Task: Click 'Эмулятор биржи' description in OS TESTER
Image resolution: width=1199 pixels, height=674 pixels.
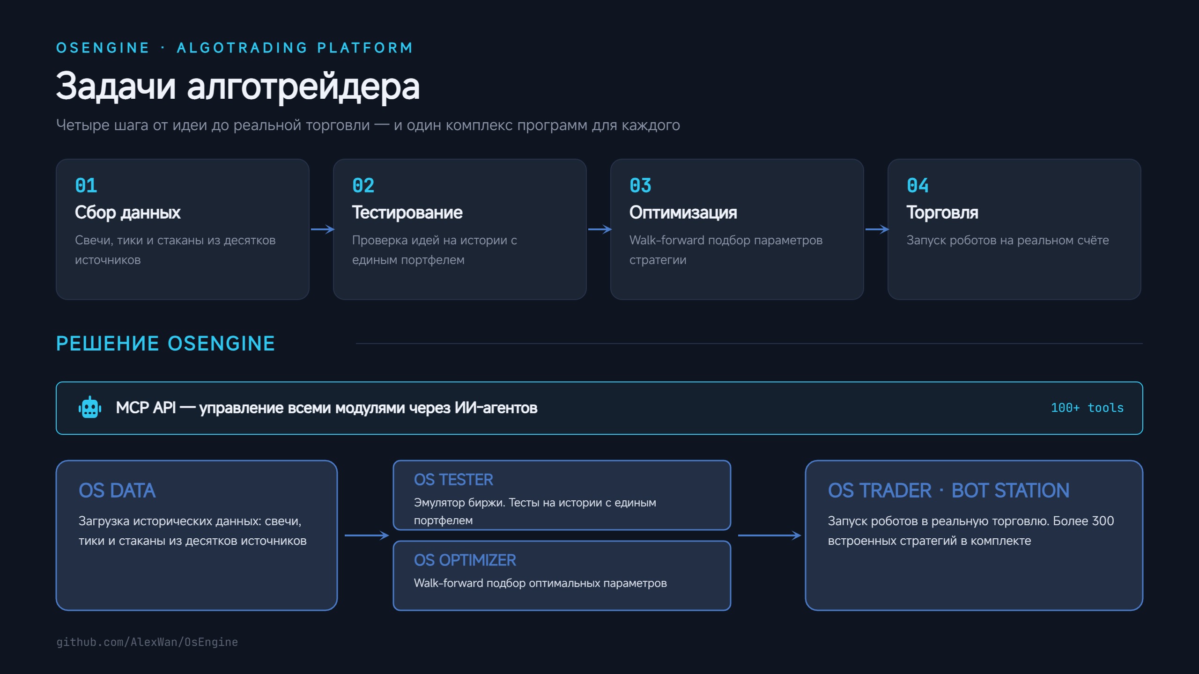Action: [535, 511]
